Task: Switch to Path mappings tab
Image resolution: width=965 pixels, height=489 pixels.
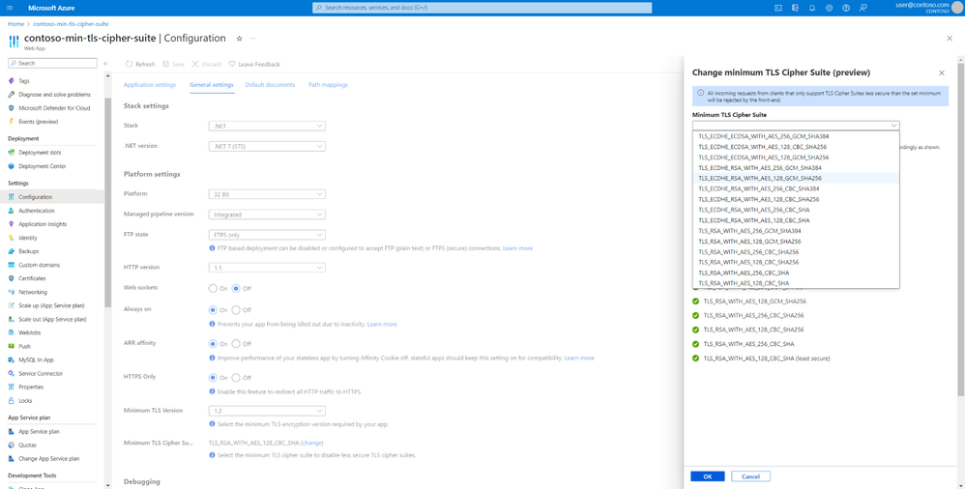Action: coord(328,85)
